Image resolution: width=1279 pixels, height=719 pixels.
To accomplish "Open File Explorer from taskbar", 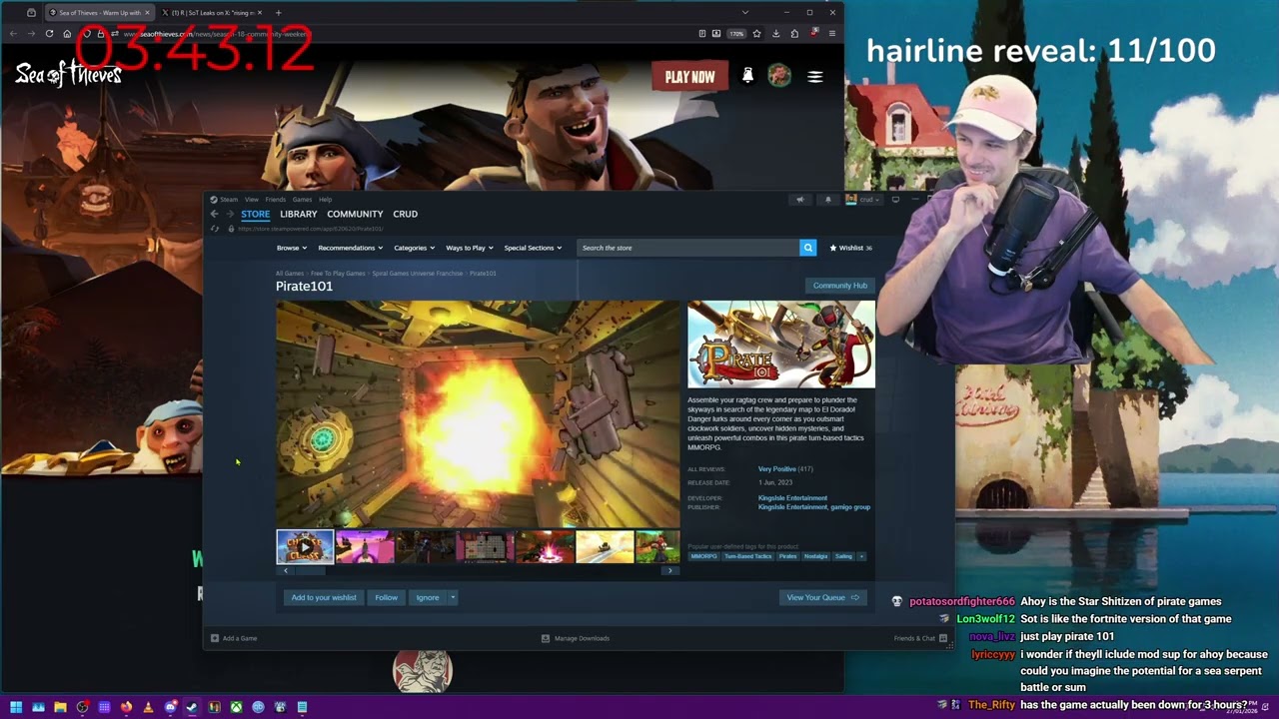I will click(x=60, y=707).
